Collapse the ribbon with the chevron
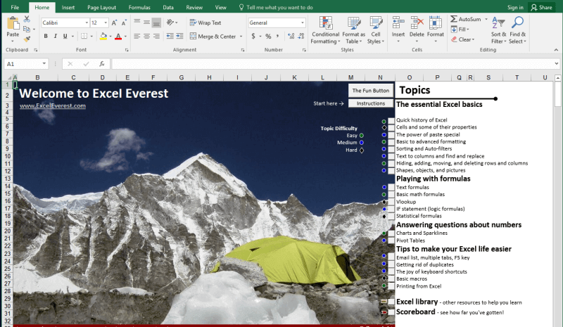This screenshot has height=327, width=563. click(x=556, y=50)
